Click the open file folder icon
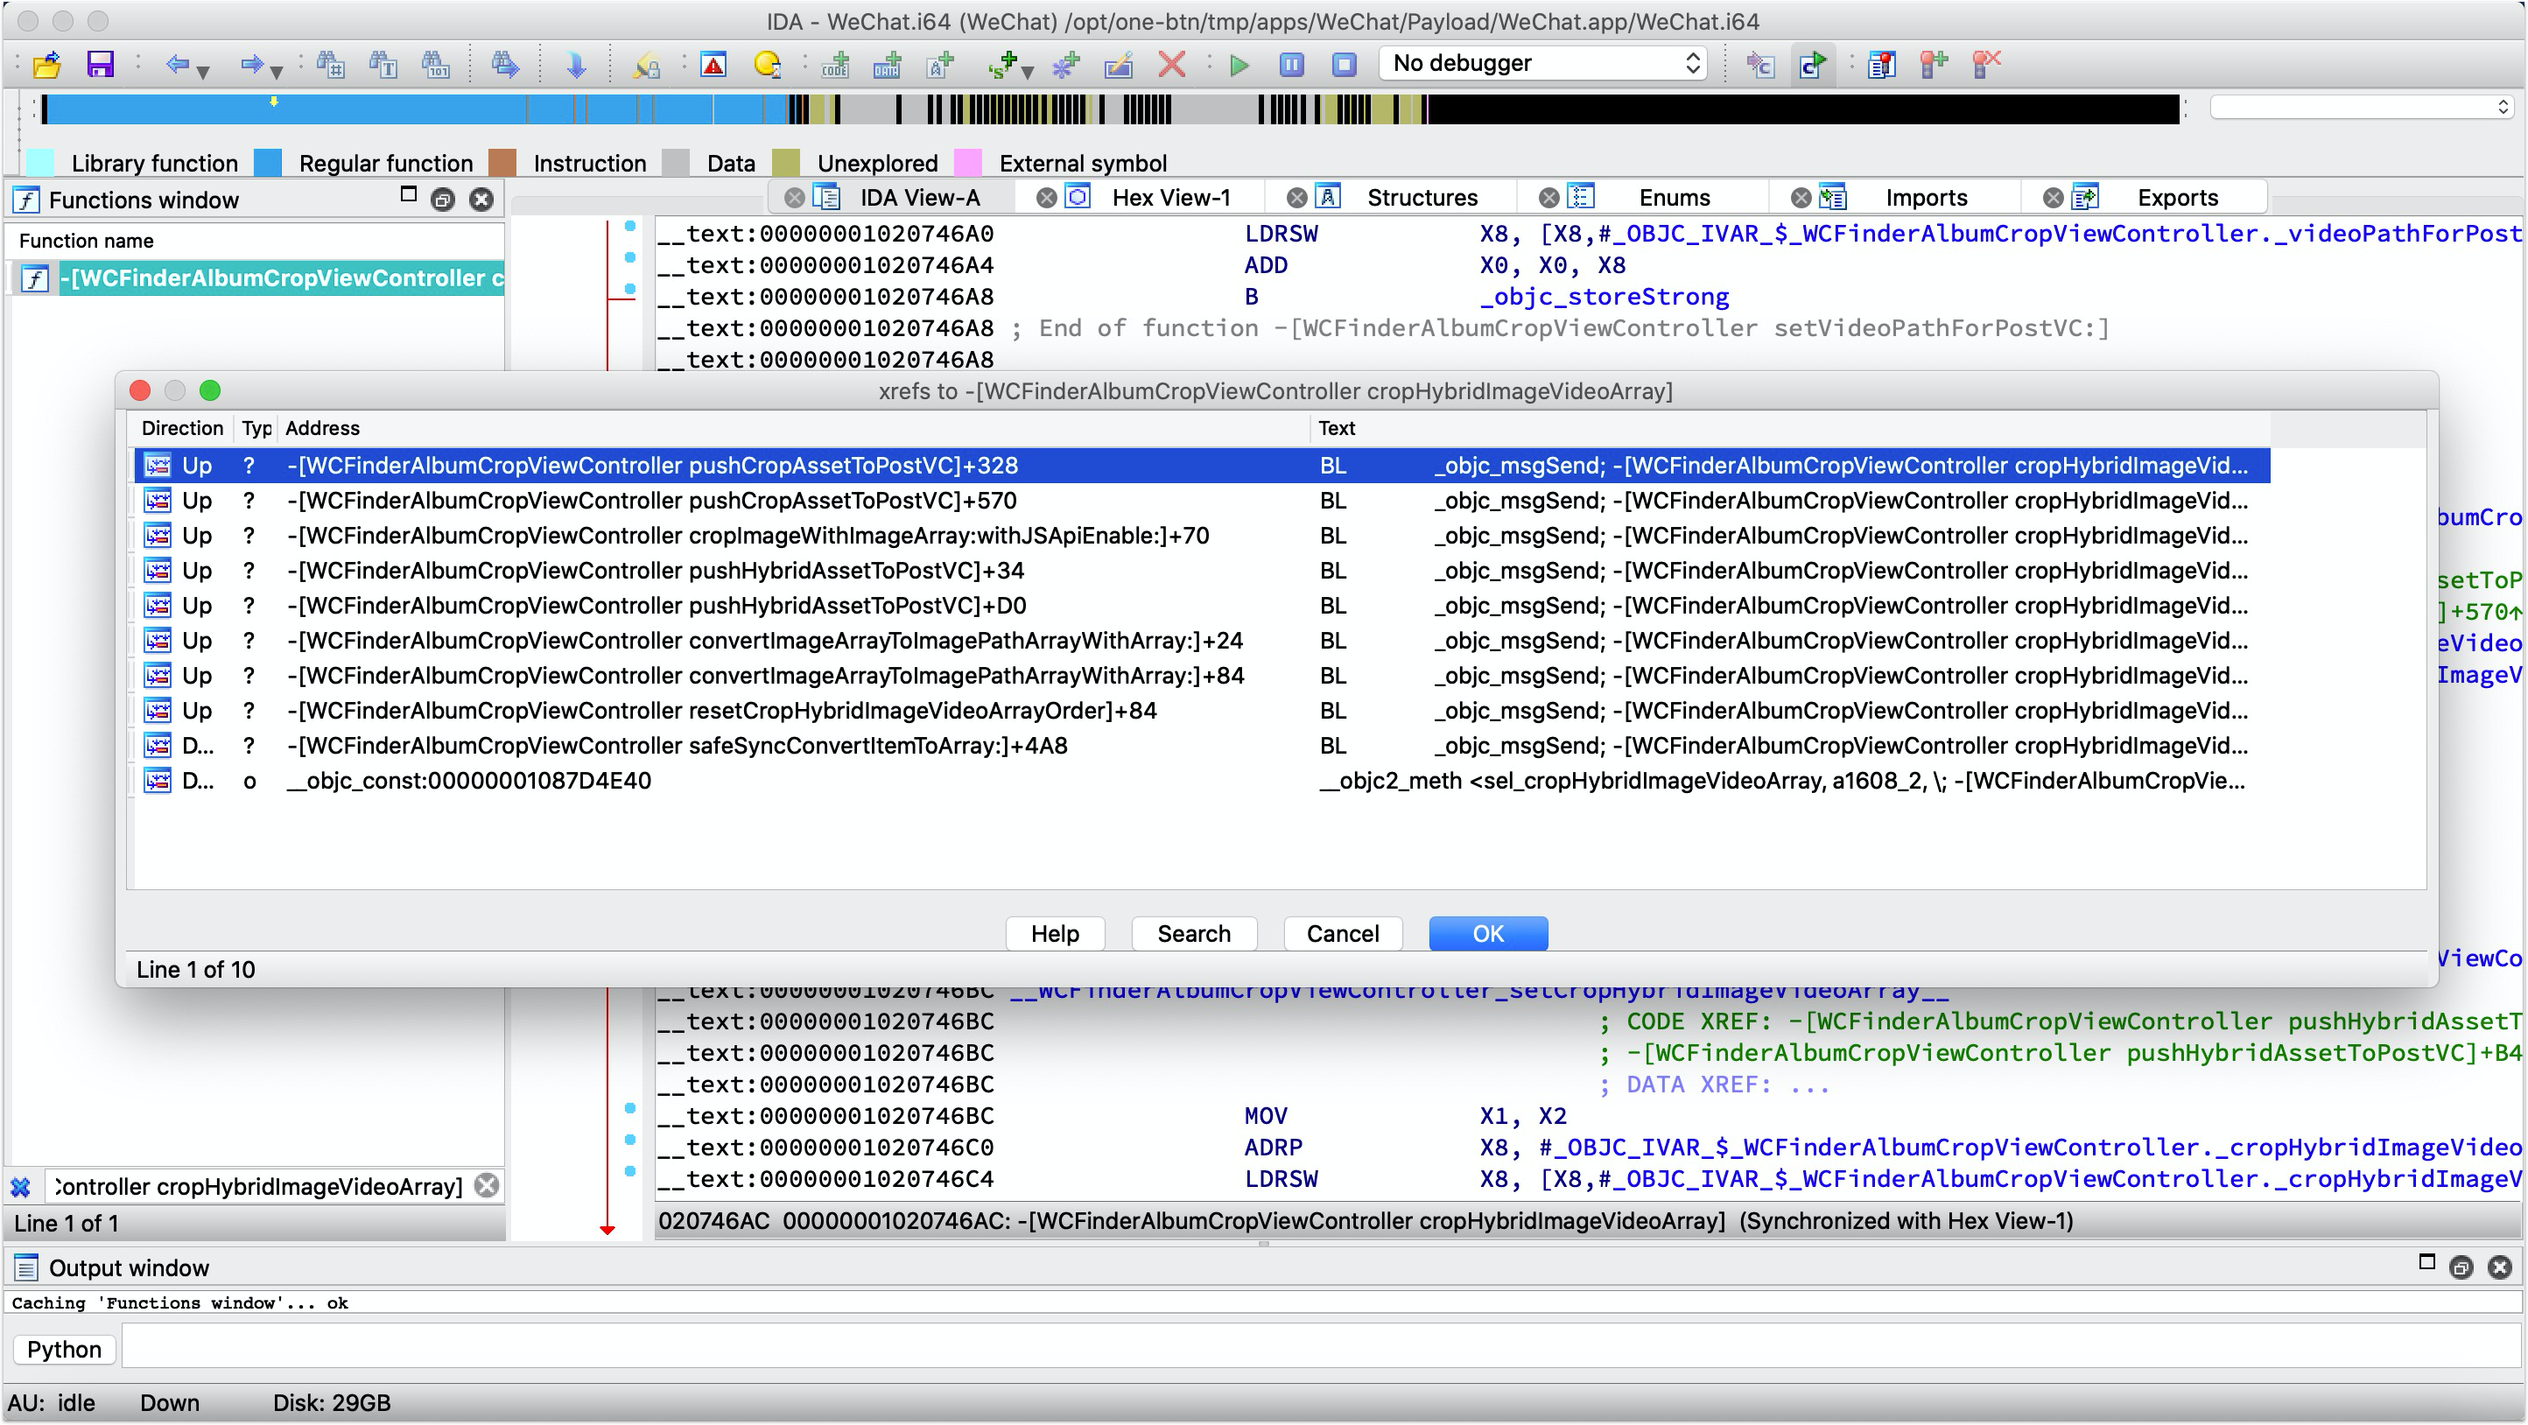Image resolution: width=2528 pixels, height=1425 pixels. pos(46,65)
